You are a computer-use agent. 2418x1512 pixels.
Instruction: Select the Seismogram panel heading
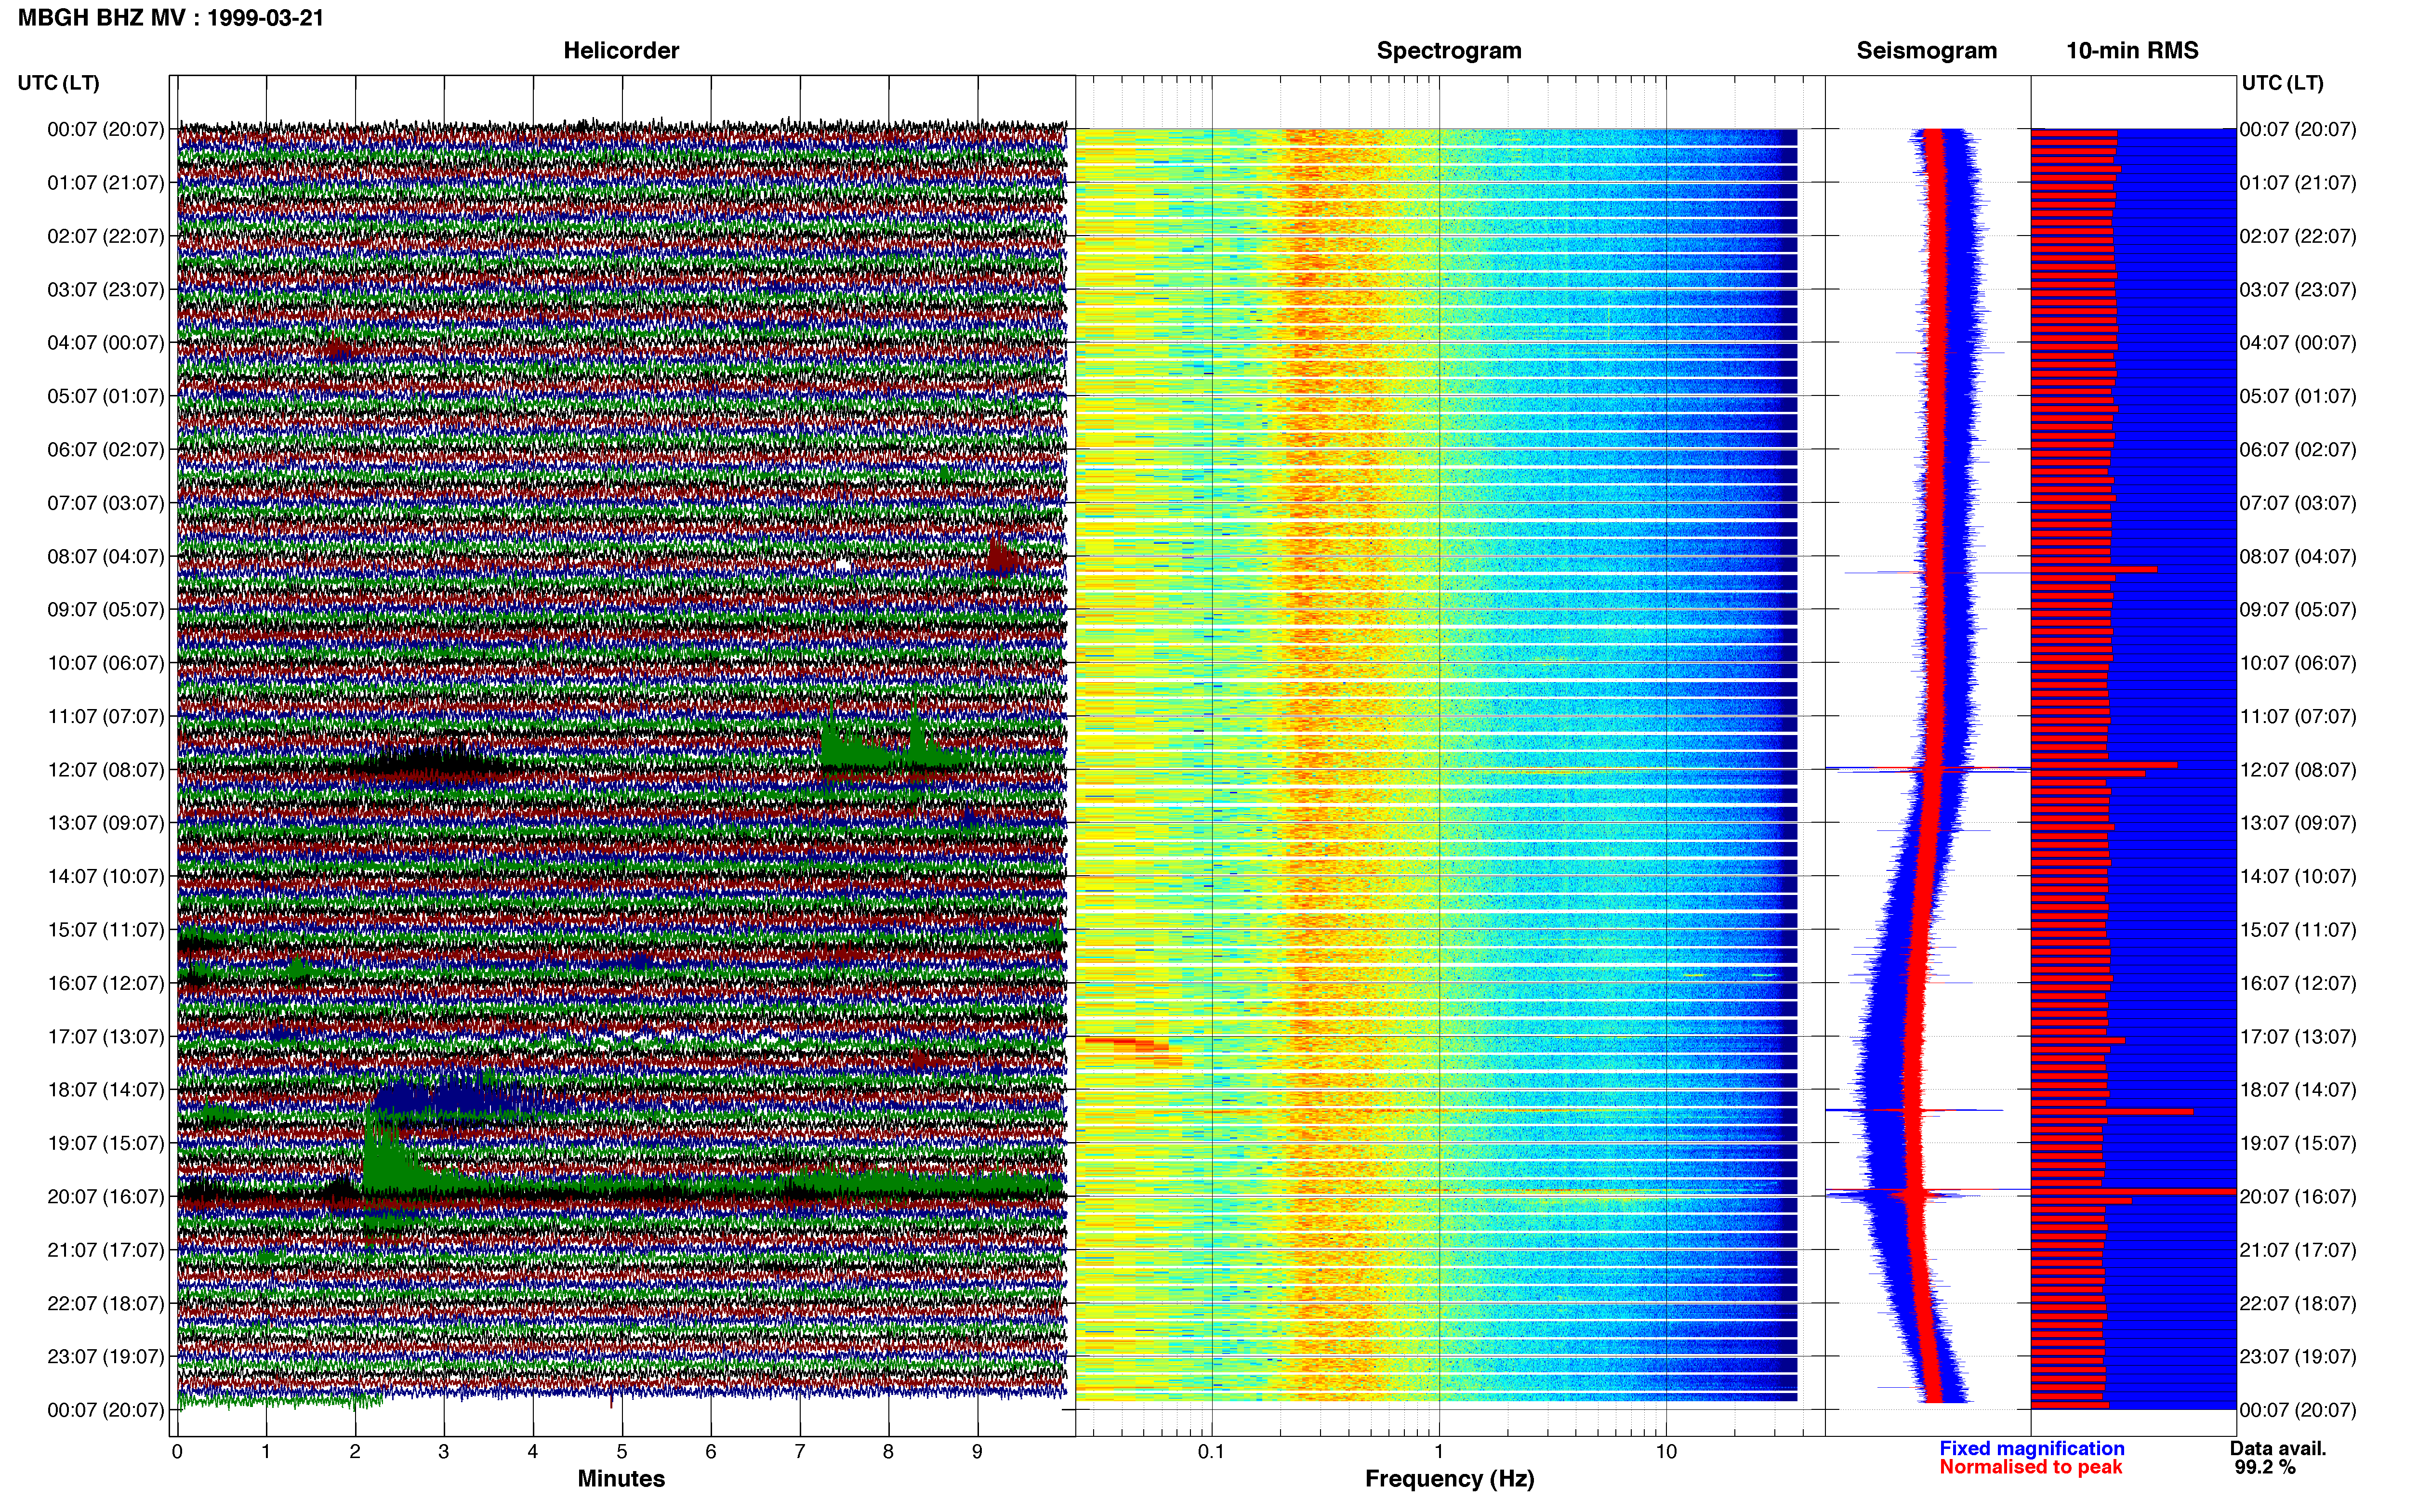click(x=1926, y=51)
